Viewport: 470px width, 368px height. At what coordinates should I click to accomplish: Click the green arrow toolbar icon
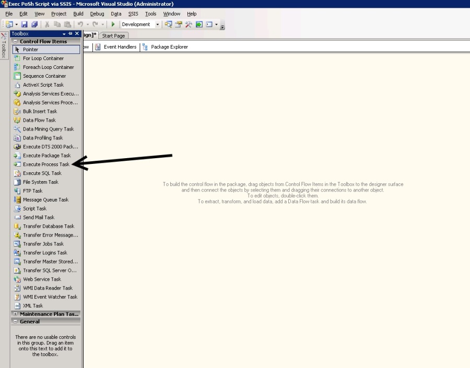tap(199, 25)
